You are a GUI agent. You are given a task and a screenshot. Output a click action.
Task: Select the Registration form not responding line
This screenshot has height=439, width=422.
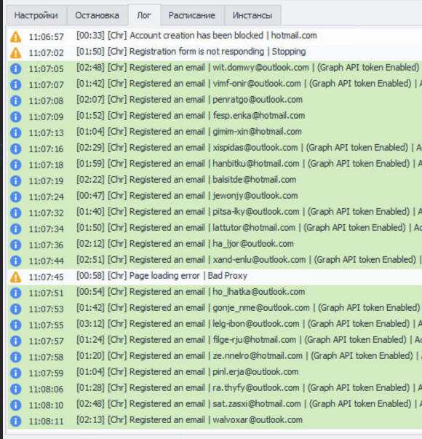(x=215, y=52)
